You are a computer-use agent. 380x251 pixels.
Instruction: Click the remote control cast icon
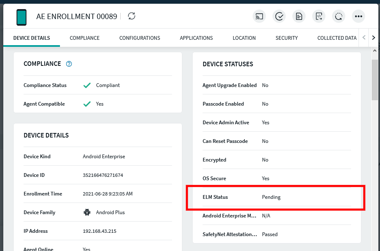tap(259, 17)
